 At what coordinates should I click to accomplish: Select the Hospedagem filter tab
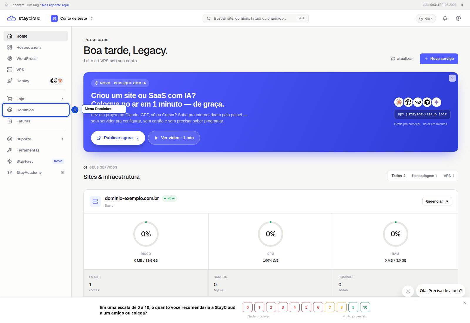[x=424, y=176]
